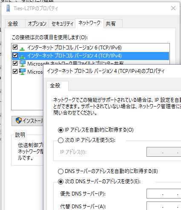Screen dimensions: 181x210
Task: Select '次のDNSサーバーのアドレスを使う' radio button
Action: coord(60,181)
